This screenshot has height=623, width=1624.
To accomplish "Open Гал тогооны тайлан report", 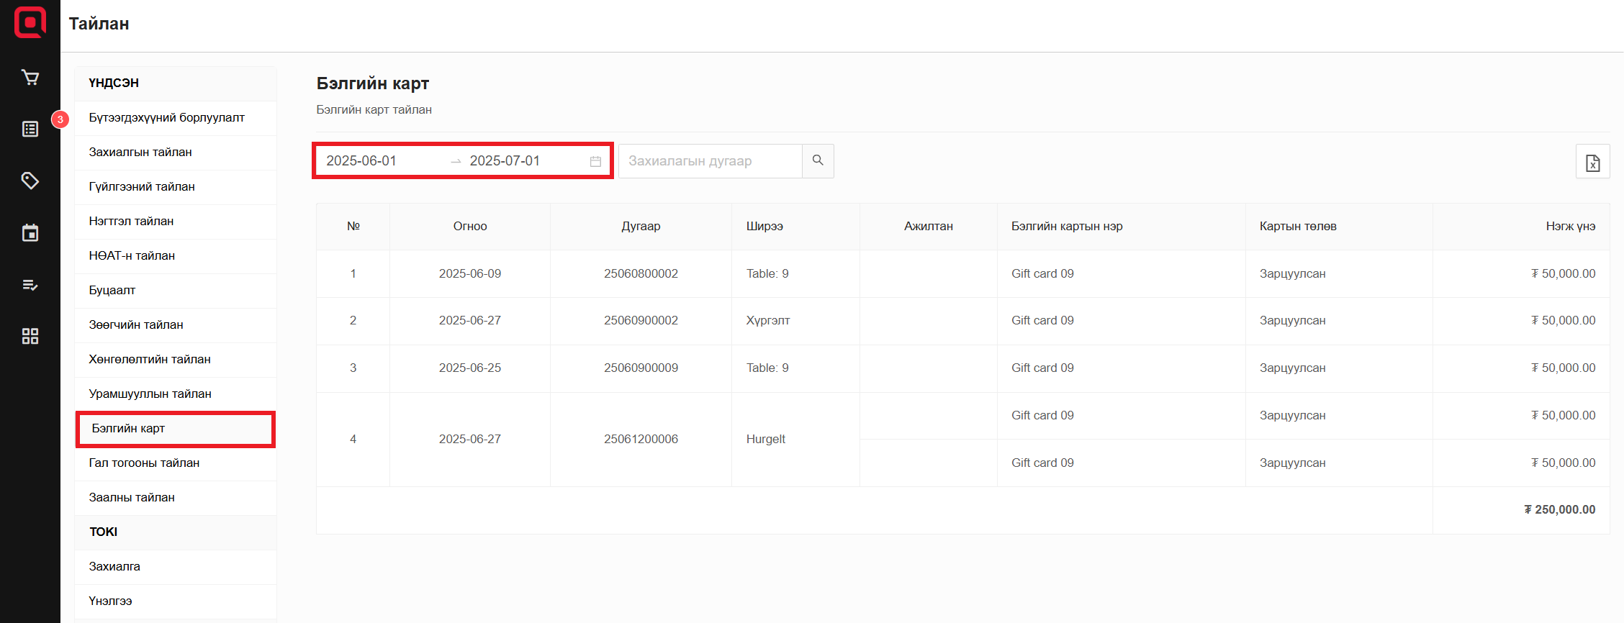I will tap(144, 463).
